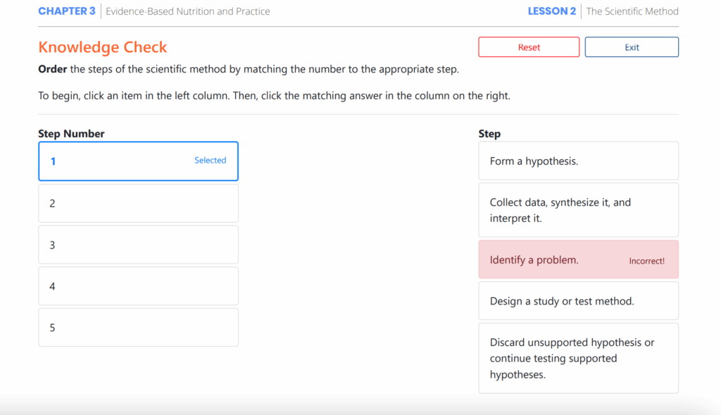Select step number 5 item
721x415 pixels.
pos(139,328)
